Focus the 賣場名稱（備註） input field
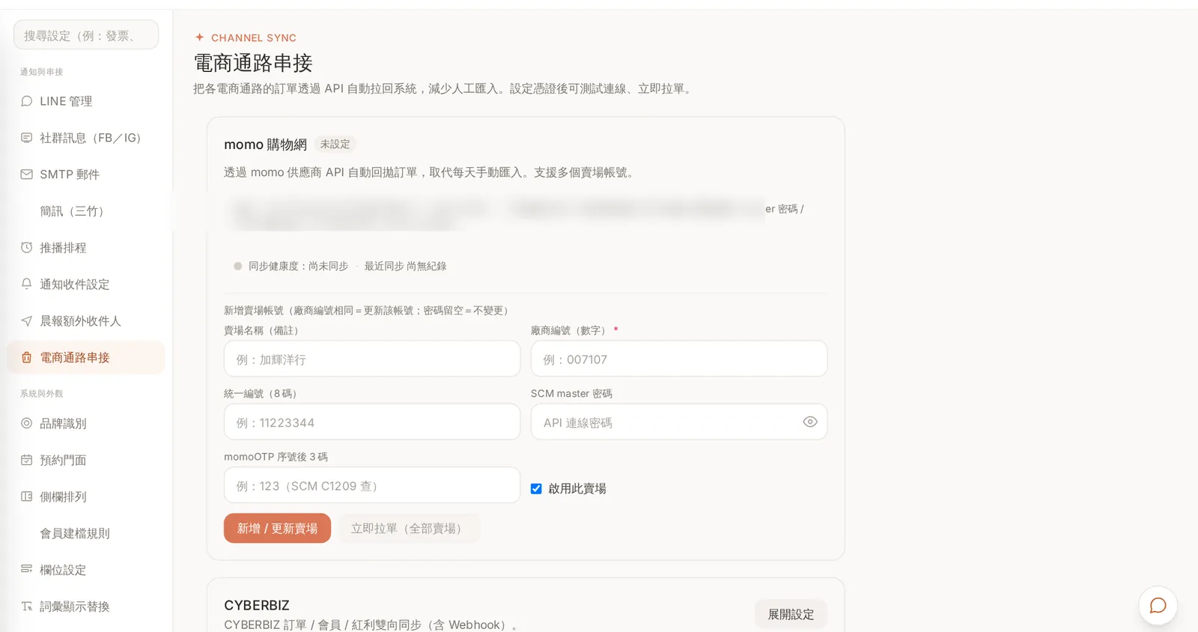Viewport: 1198px width, 632px height. pyautogui.click(x=372, y=359)
